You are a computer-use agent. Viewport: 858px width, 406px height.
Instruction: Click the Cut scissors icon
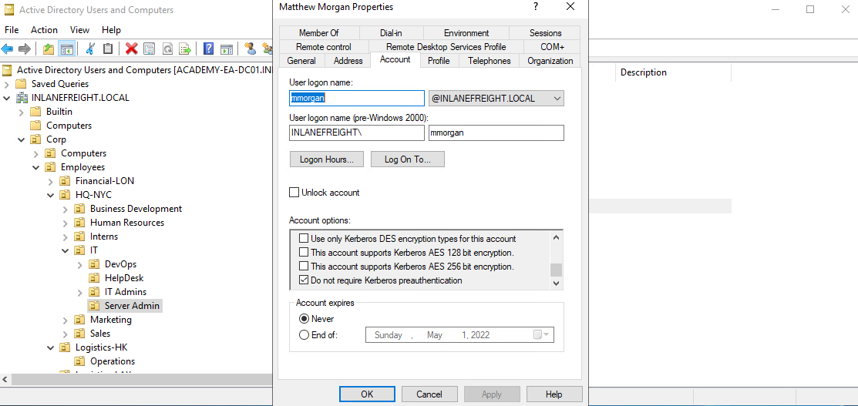coord(90,49)
